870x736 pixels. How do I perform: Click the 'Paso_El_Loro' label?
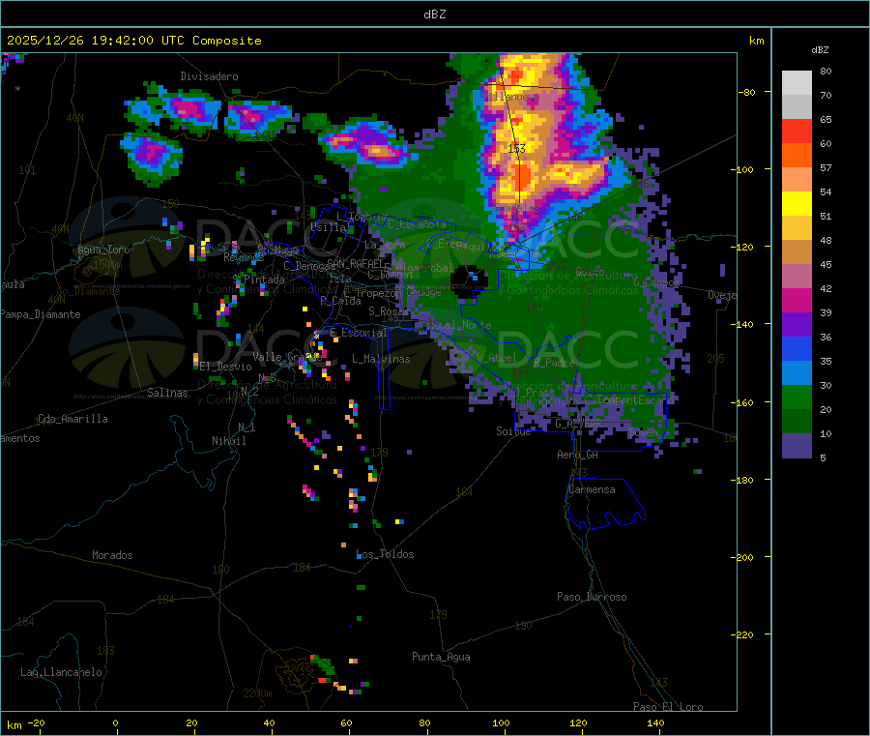668,707
